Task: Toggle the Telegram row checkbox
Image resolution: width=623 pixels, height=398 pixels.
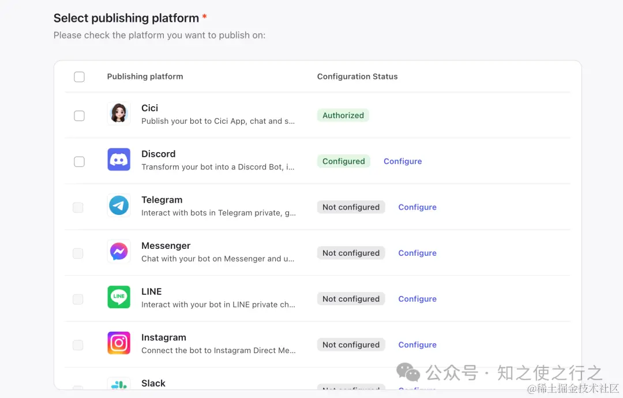Action: click(x=78, y=207)
